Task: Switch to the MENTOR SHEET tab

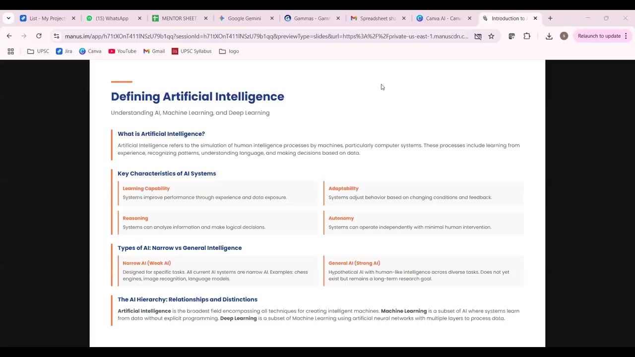Action: 179,18
